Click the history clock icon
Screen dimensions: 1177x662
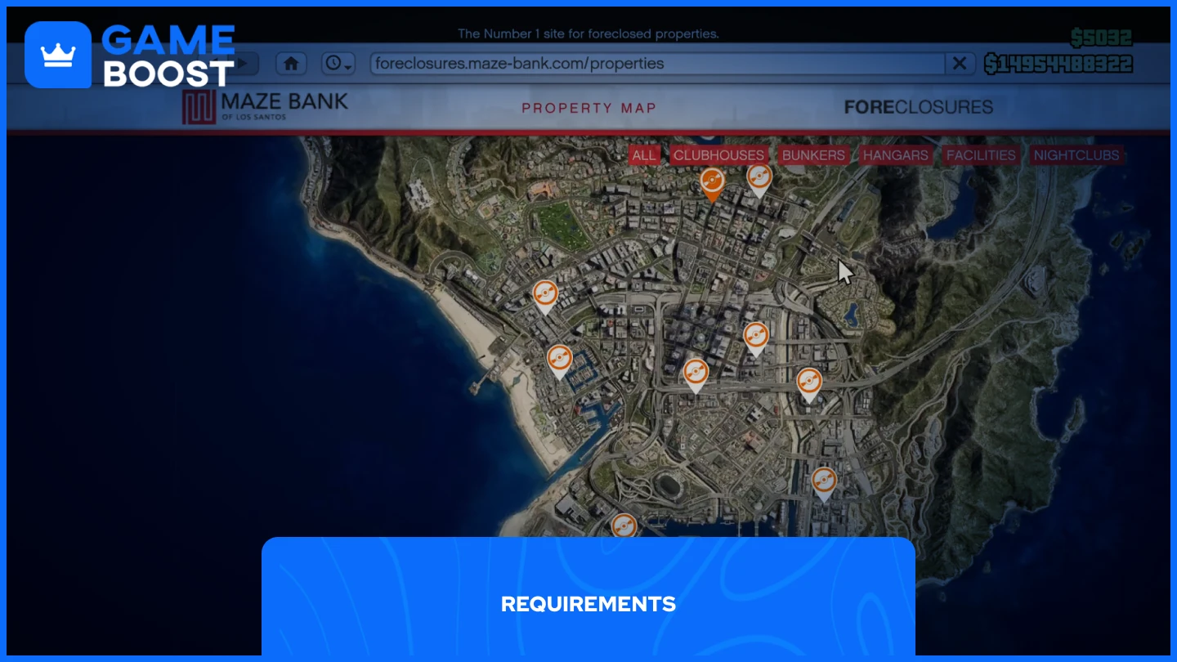coord(332,63)
